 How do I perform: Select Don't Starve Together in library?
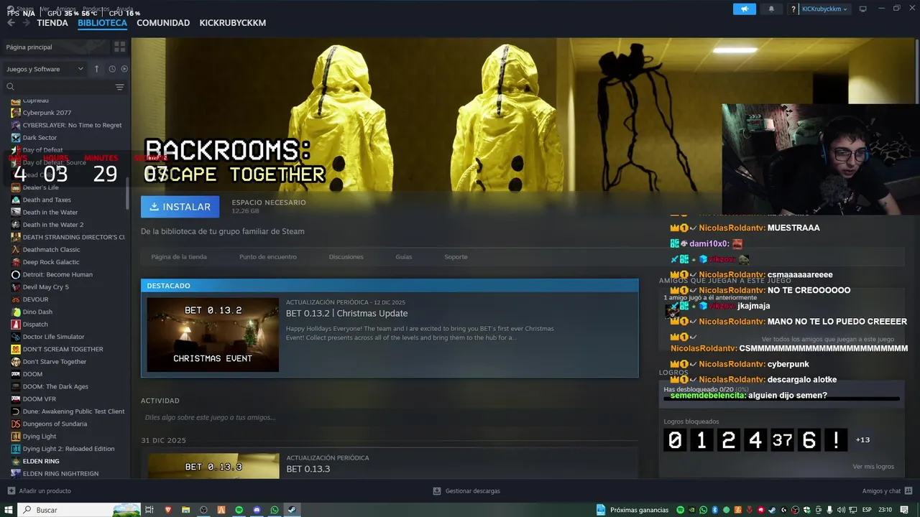[55, 362]
